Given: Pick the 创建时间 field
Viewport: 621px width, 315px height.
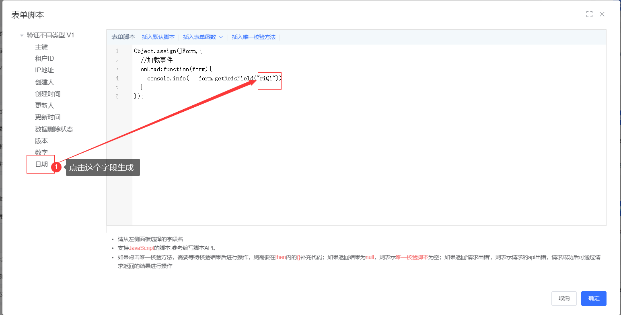Looking at the screenshot, I should (47, 94).
